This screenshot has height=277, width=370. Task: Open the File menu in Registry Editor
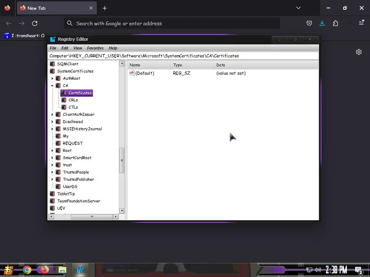[53, 48]
